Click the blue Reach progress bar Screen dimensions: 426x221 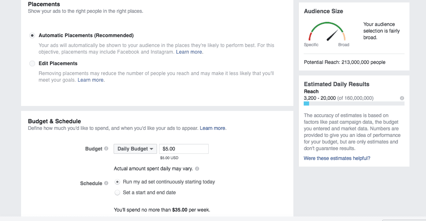click(307, 103)
